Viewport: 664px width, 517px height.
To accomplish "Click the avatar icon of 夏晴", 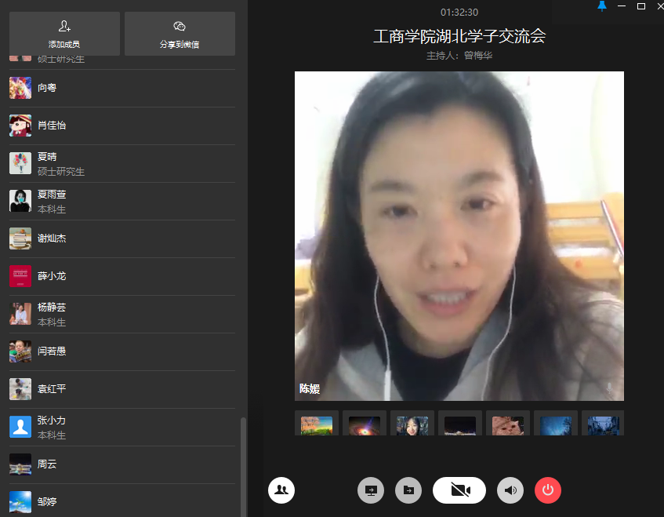I will (20, 163).
